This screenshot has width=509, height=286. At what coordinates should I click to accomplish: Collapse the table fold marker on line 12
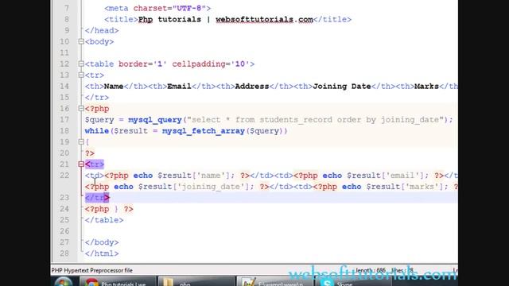(81, 64)
